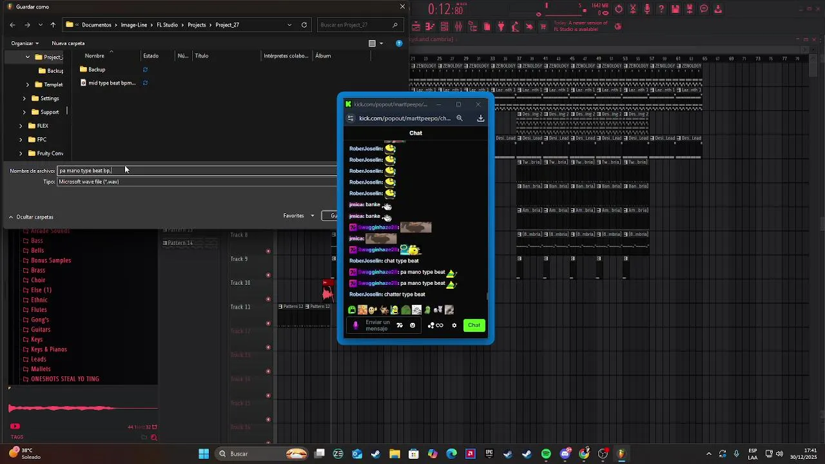Toggle mute dot for Track 11

click(268, 323)
